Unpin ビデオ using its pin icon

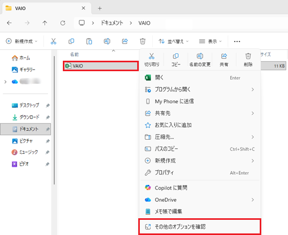pos(48,164)
